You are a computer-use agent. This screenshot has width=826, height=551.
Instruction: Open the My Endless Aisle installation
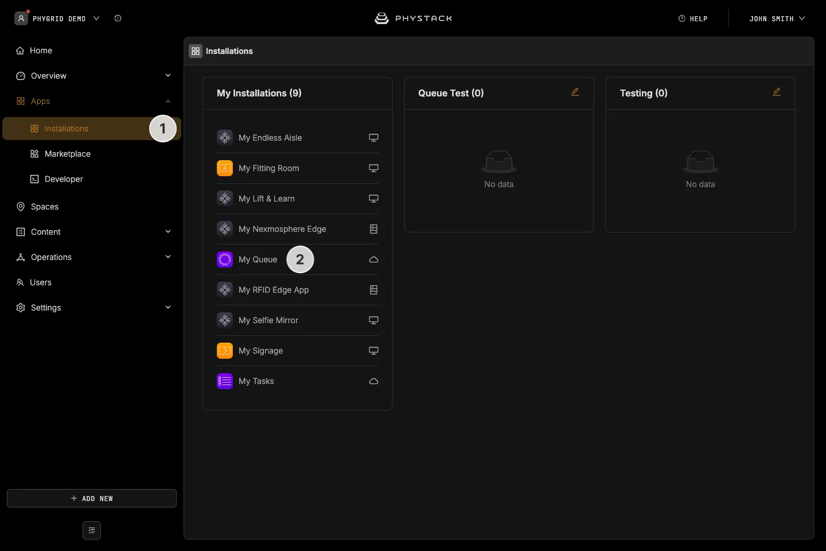tap(298, 138)
